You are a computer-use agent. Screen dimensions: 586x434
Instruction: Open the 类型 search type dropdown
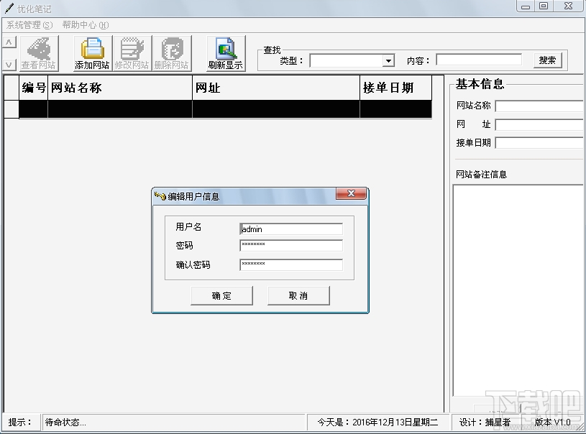tap(388, 60)
